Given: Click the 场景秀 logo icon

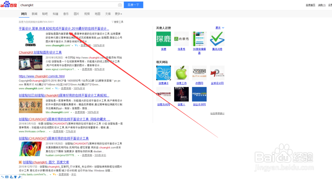Looking at the screenshot, I should coord(182,39).
